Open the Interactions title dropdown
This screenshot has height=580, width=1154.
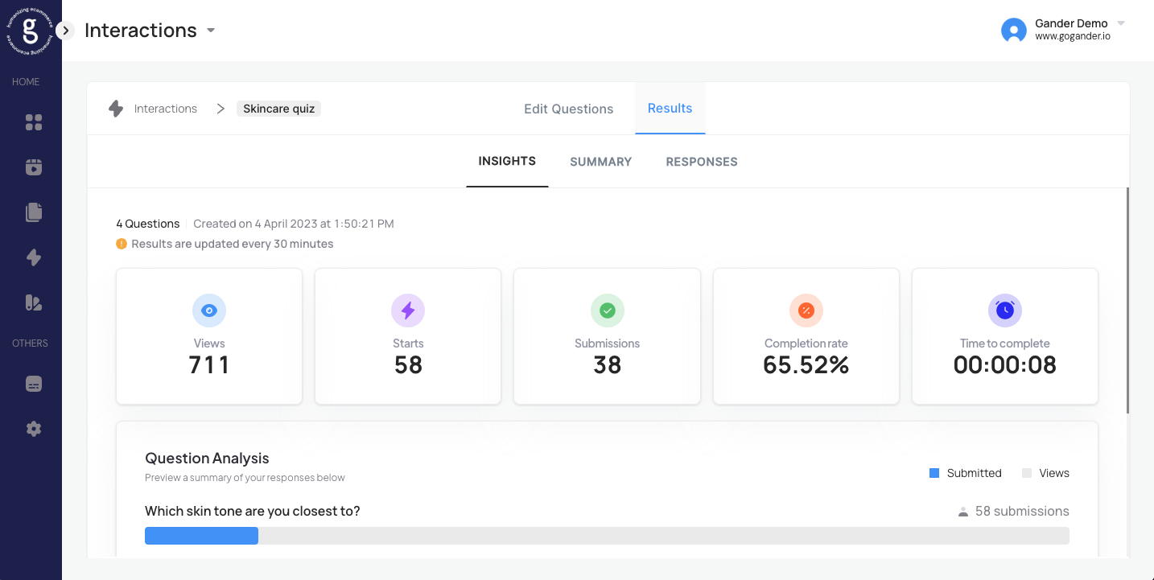pos(211,31)
